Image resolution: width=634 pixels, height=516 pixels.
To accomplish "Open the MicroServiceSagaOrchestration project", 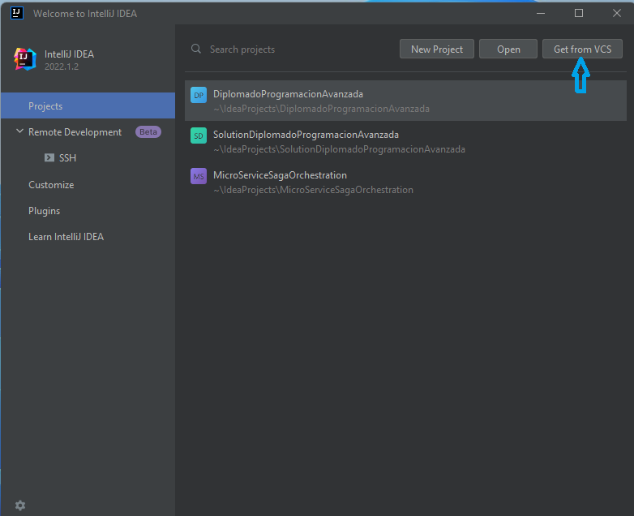I will 405,182.
